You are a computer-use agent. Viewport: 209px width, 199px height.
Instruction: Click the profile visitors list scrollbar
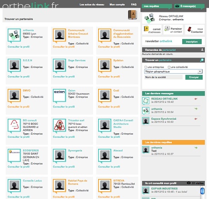point(202,191)
